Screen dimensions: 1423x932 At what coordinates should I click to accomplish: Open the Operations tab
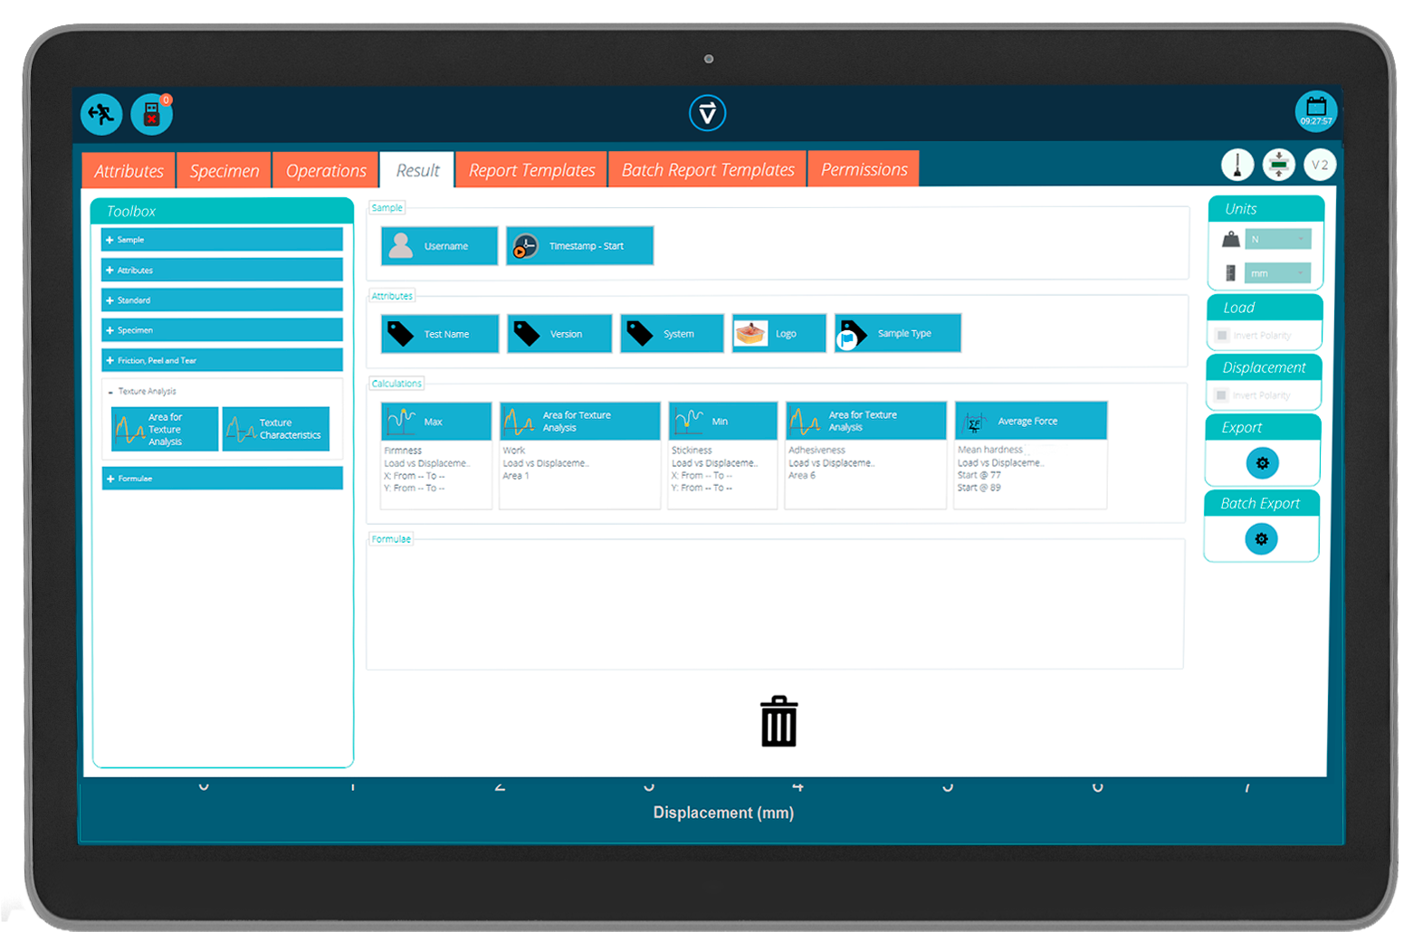pyautogui.click(x=326, y=170)
